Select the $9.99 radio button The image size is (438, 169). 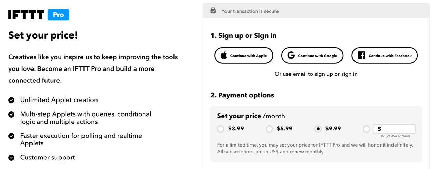point(318,129)
